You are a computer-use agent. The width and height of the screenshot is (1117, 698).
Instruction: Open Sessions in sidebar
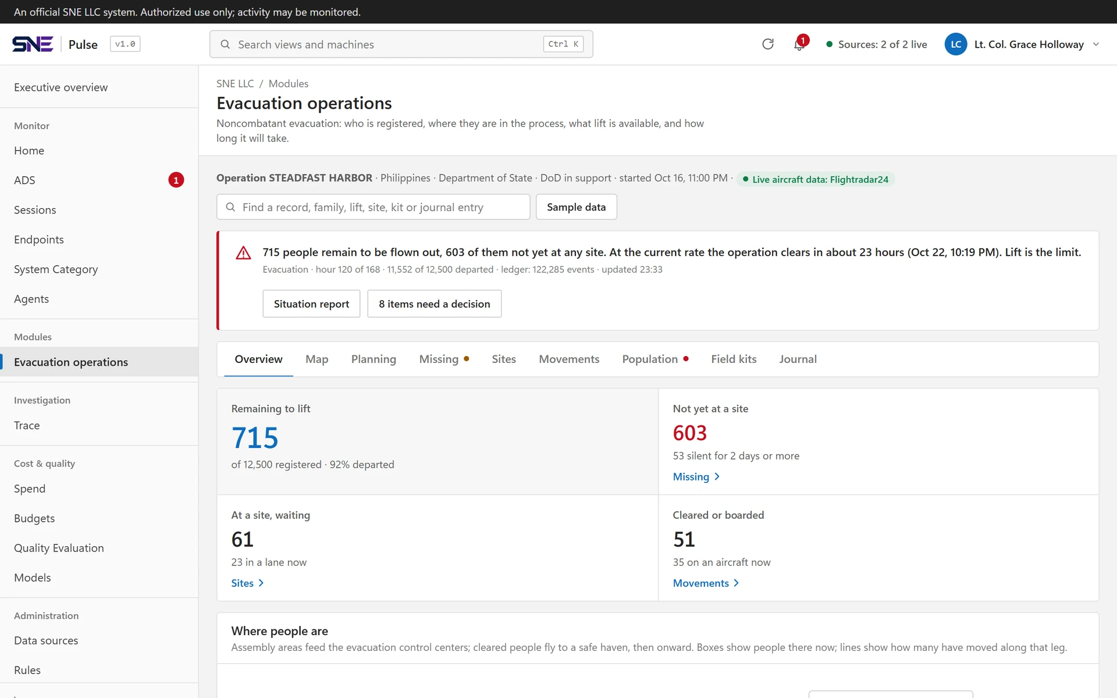coord(99,210)
